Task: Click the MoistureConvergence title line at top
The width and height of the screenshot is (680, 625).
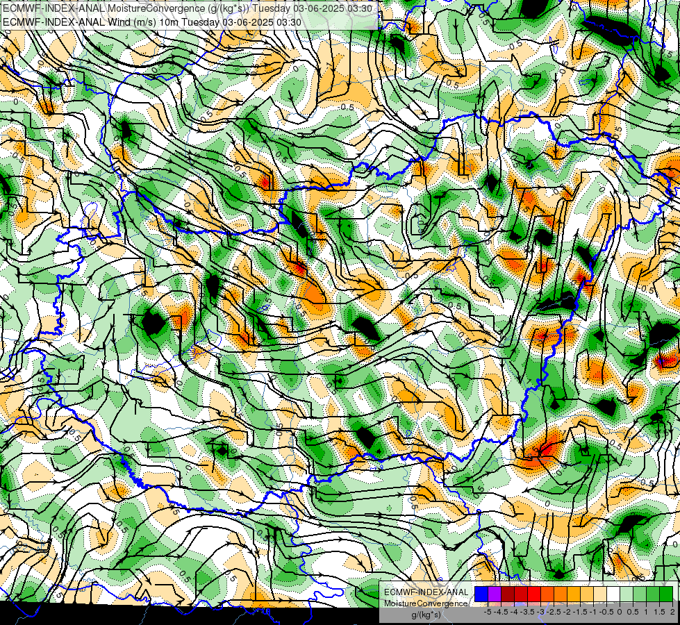Action: pos(188,8)
